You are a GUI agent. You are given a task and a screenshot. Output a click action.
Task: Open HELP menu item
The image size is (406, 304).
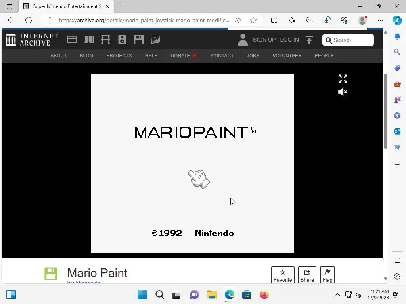(151, 55)
